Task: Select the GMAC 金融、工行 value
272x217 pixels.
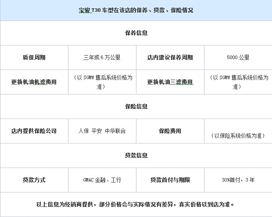Action: (102, 180)
